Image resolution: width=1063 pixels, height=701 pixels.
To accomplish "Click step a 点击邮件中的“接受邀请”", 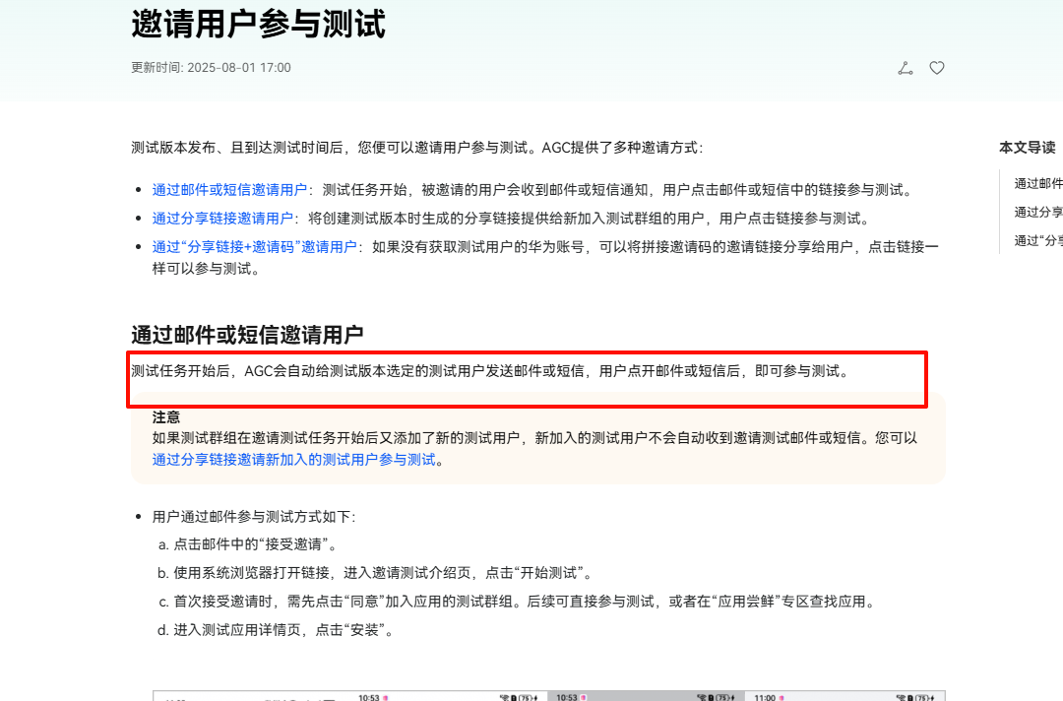I will (247, 544).
